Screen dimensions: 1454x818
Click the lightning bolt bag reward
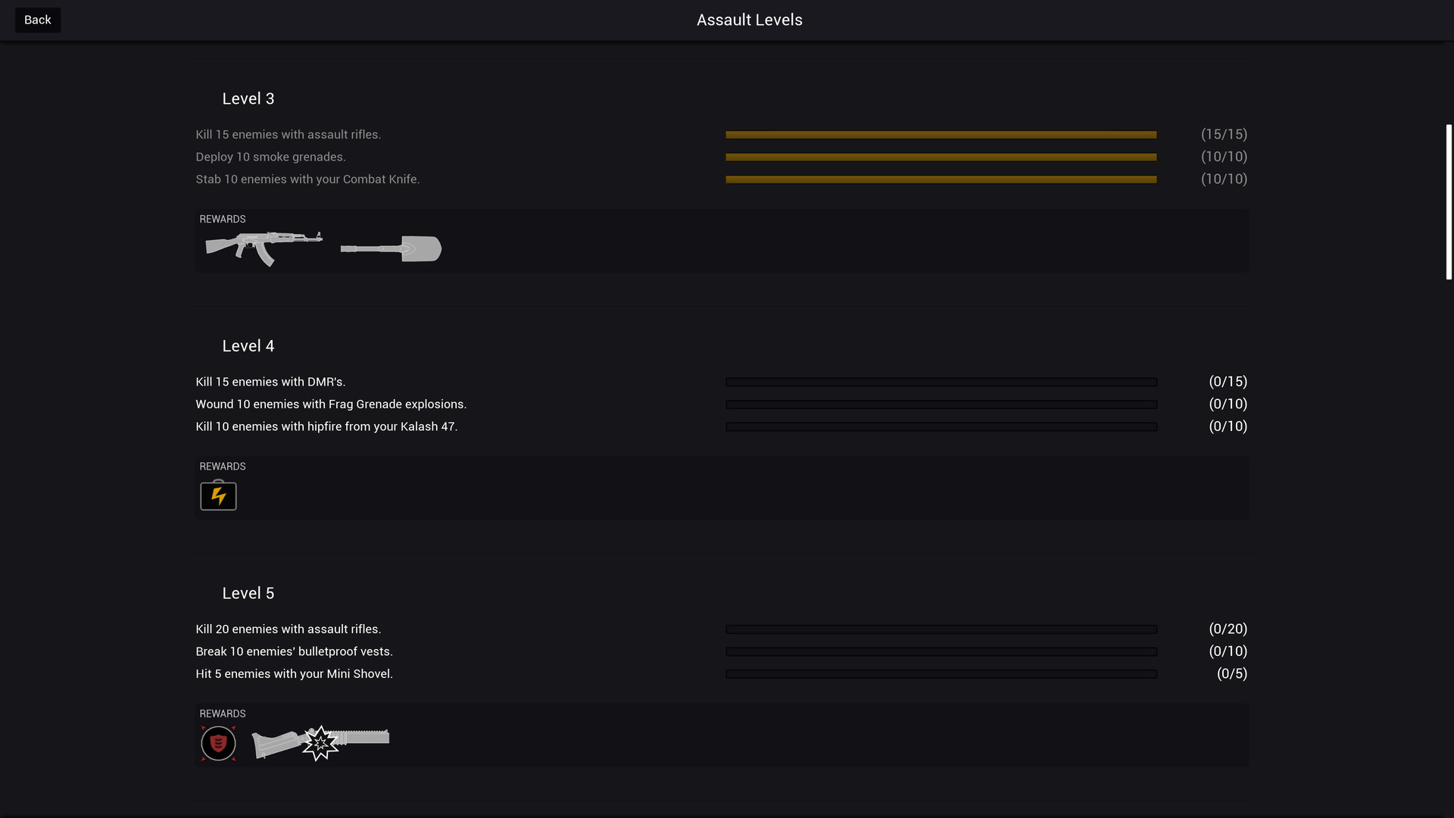[218, 495]
